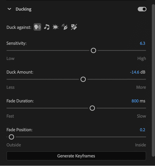Image resolution: width=155 pixels, height=166 pixels.
Task: Click the Ducking section title
Action: (x=23, y=9)
